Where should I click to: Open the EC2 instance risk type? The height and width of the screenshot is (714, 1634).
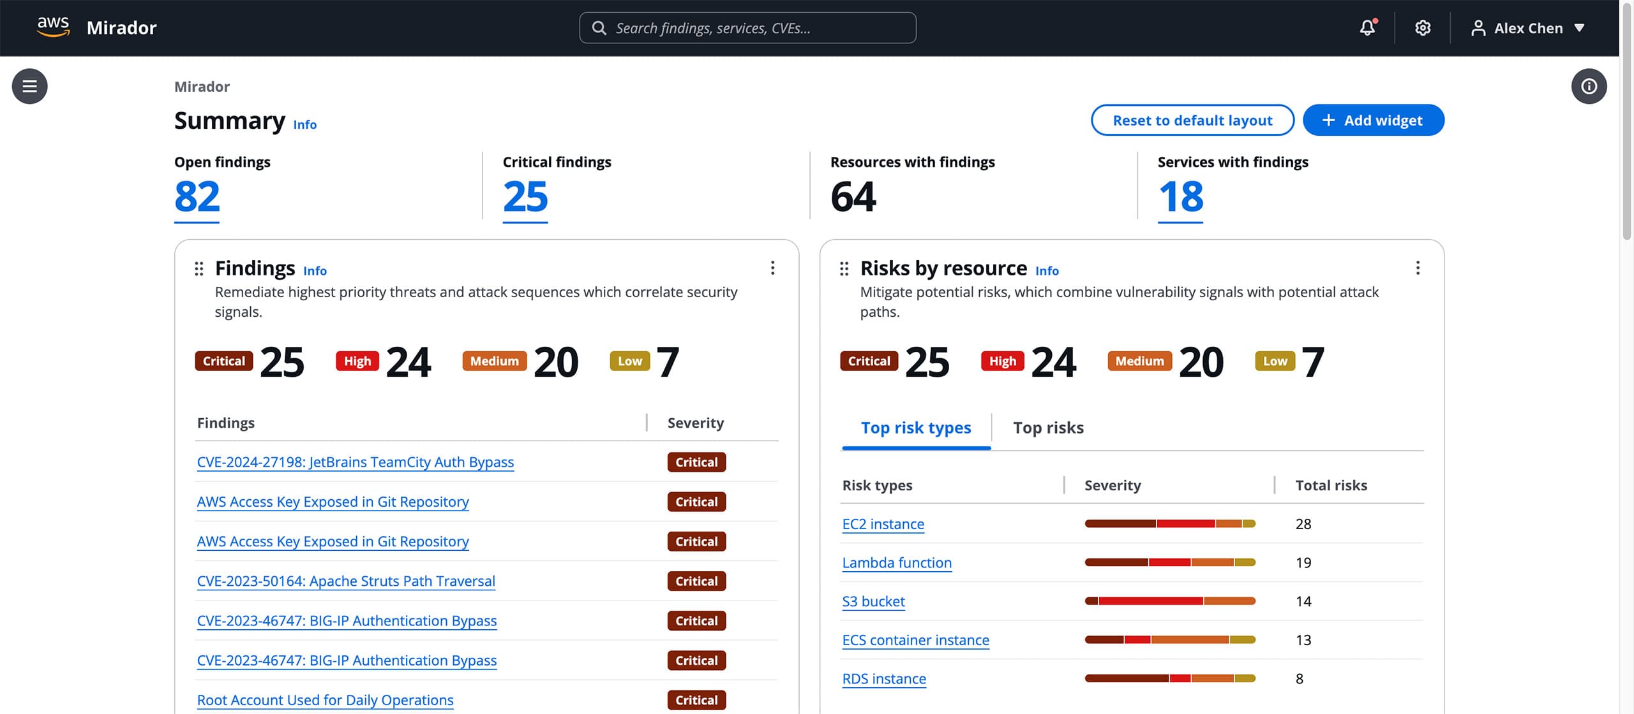[x=883, y=524]
